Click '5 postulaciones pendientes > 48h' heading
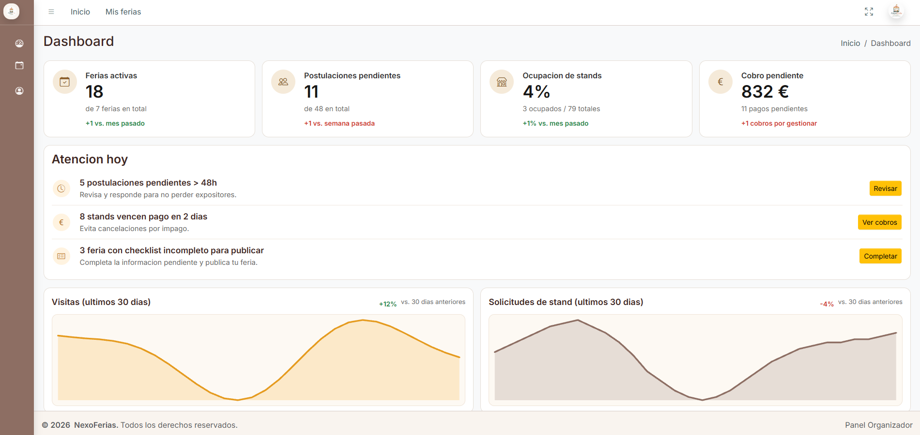The image size is (920, 435). tap(148, 183)
